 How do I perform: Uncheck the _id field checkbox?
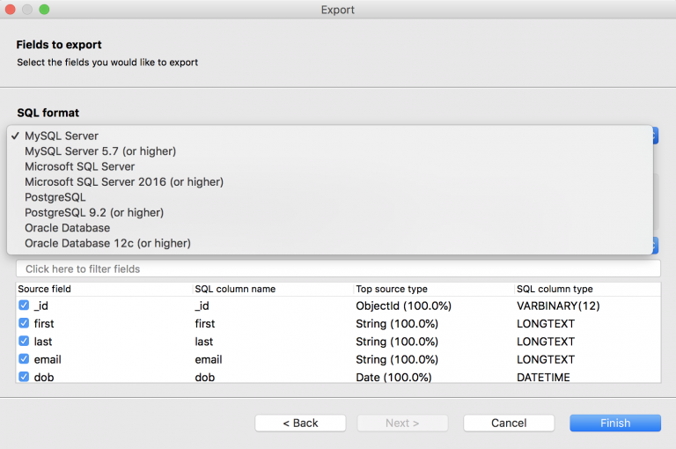(24, 305)
